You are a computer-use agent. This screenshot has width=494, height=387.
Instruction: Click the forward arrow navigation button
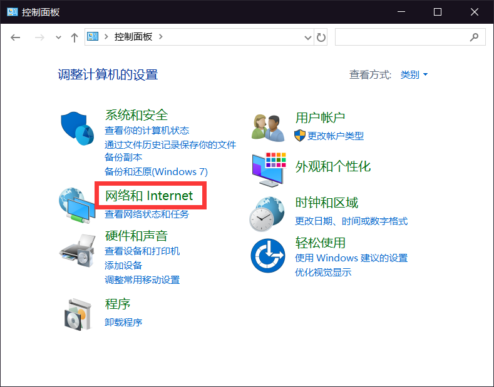(39, 38)
